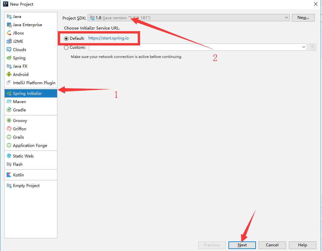Click the Griffon icon

(x=9, y=129)
